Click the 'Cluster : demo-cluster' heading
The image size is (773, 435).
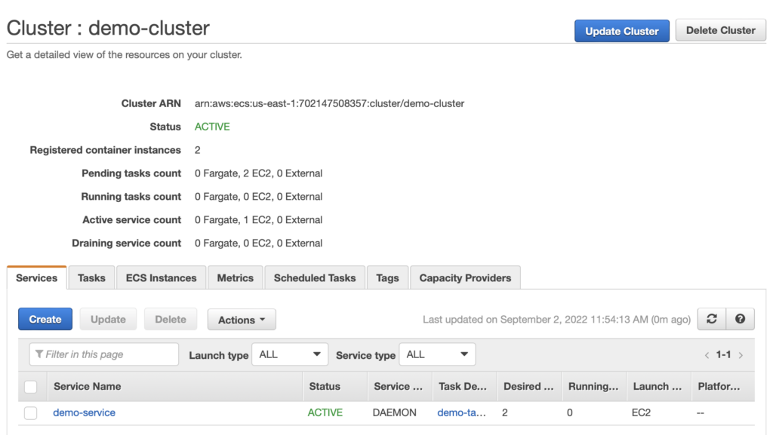click(x=108, y=28)
